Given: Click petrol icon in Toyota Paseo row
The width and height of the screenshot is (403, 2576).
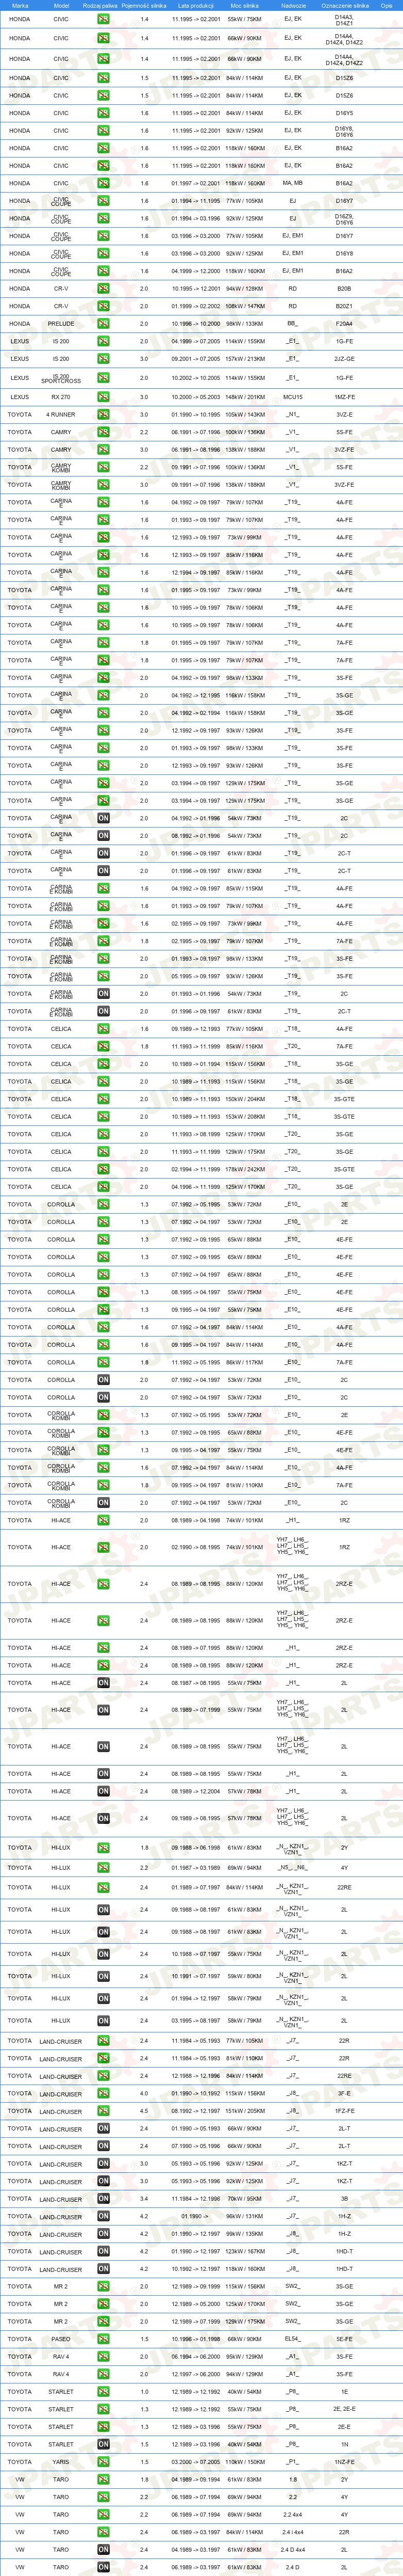Looking at the screenshot, I should 104,2339.
